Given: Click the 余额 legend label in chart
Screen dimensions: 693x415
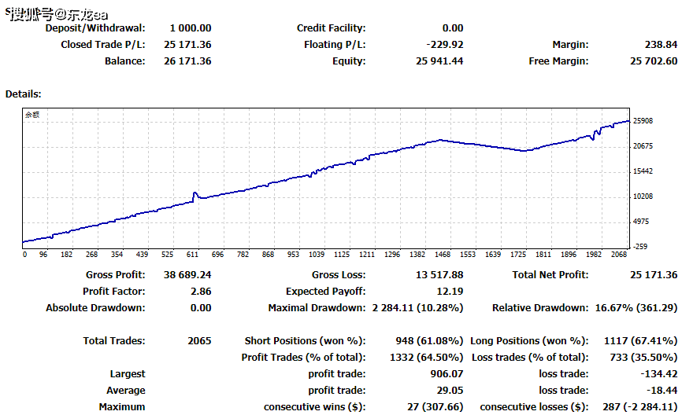Looking at the screenshot, I should [x=31, y=115].
